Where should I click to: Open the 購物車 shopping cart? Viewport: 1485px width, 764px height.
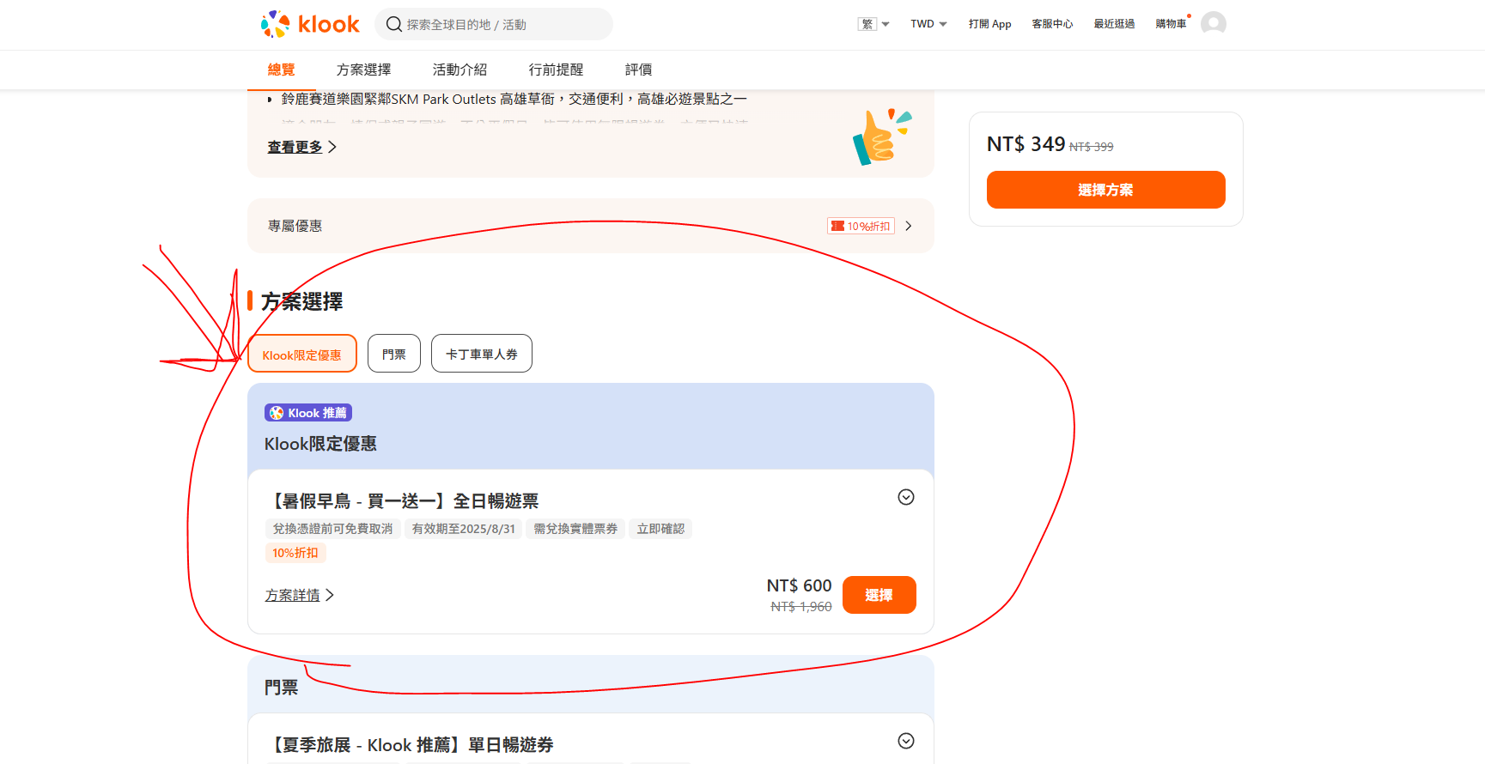pyautogui.click(x=1171, y=24)
